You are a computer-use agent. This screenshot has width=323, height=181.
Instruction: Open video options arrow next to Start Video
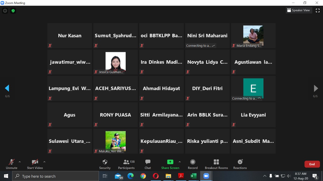pos(44,162)
